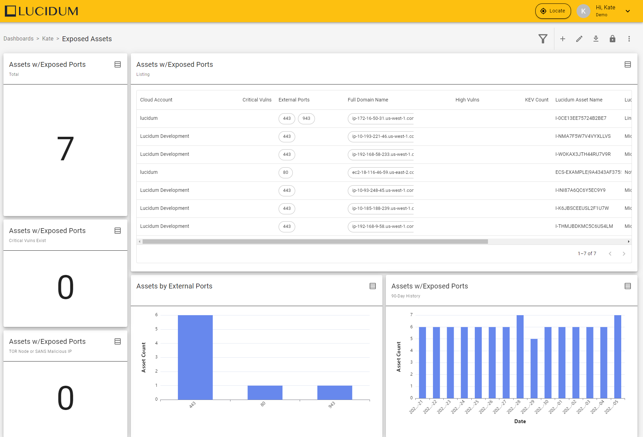Screen dimensions: 643x437
Task: Edit dashboard using the pencil icon
Action: coord(579,39)
